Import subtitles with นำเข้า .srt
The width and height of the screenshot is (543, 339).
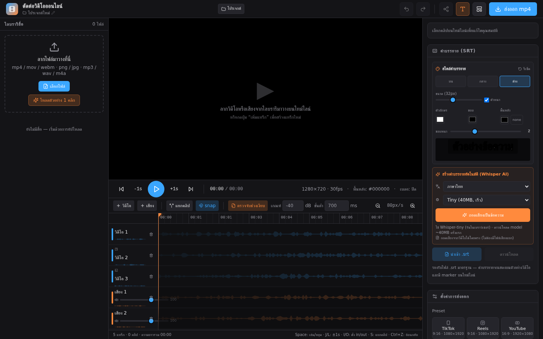[x=457, y=254]
